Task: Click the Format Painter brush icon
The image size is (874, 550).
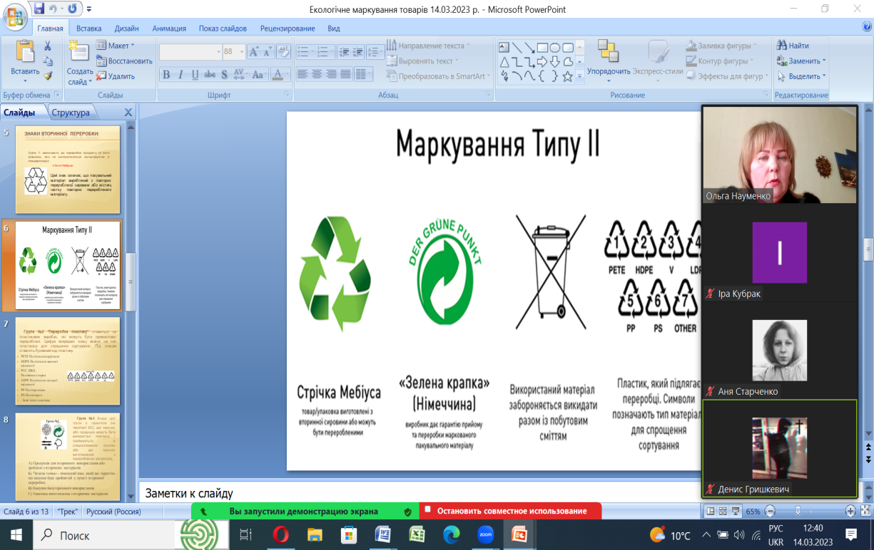Action: click(48, 76)
